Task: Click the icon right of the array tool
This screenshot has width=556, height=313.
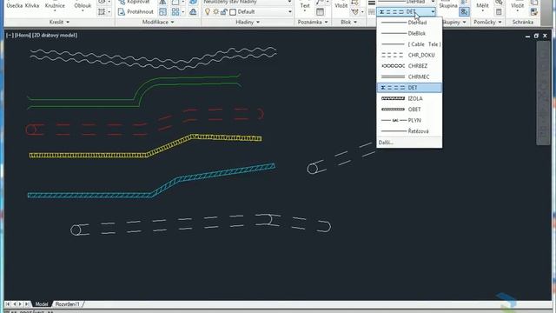Action: coord(193,11)
